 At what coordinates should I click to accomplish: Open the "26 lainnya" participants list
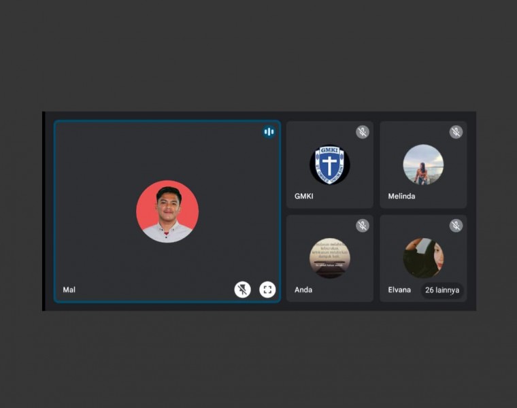coord(442,290)
